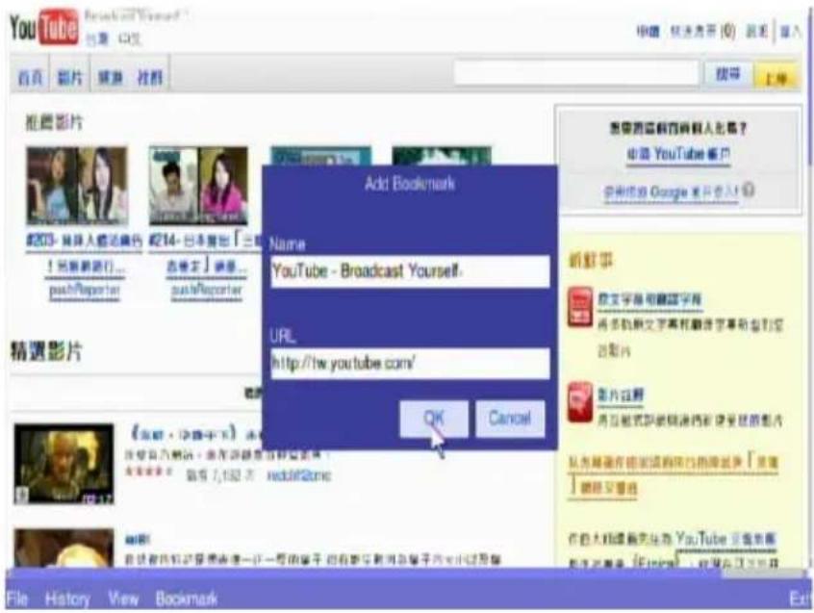
Task: Open link beside second red promo icon
Action: click(621, 395)
